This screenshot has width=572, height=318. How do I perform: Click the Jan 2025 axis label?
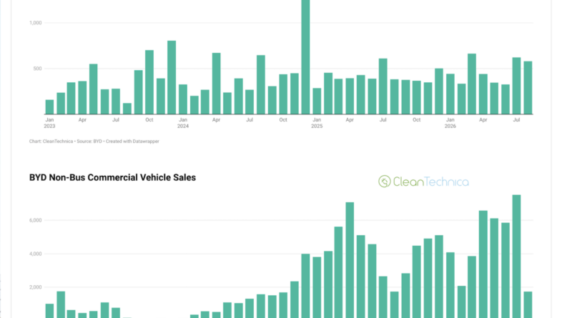(317, 123)
